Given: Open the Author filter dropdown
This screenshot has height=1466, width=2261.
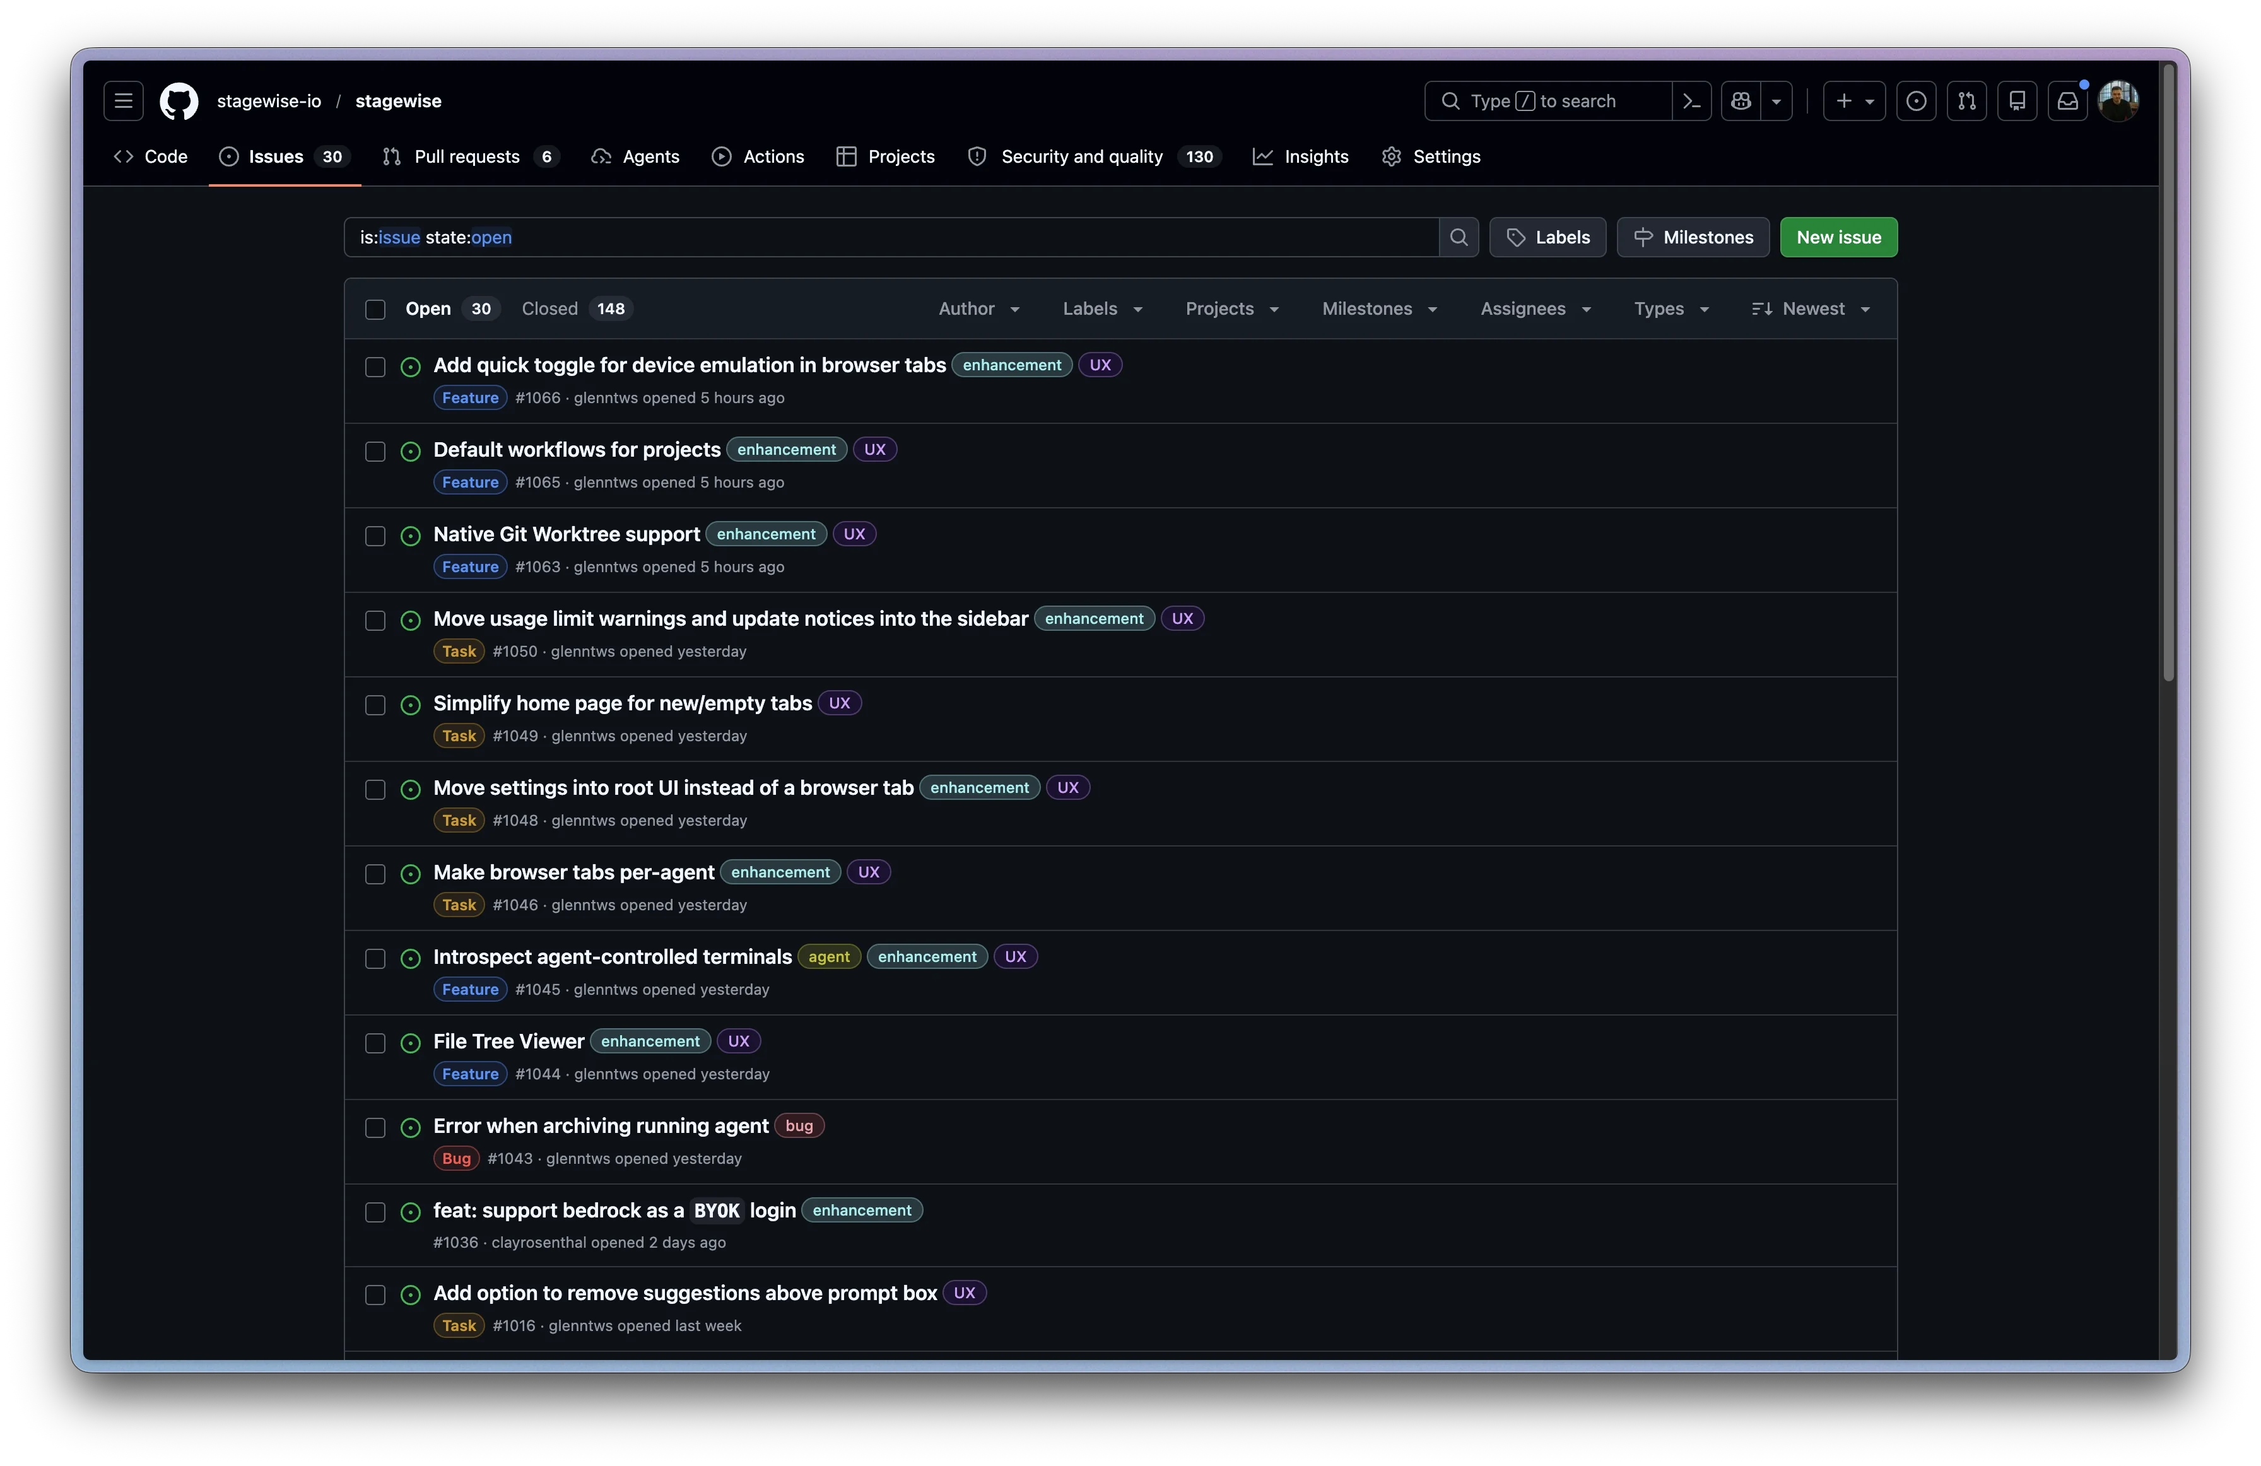Looking at the screenshot, I should [x=980, y=309].
